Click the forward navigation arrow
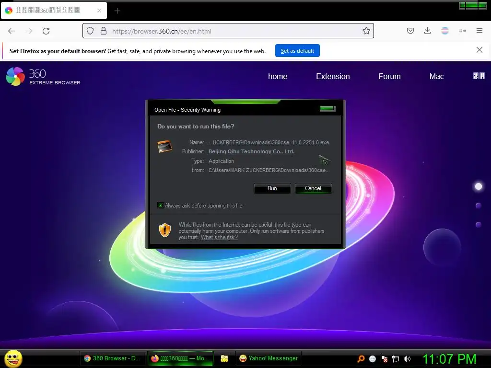This screenshot has width=491, height=368. 29,31
